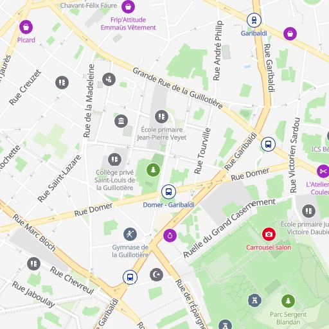Click the Gymnase de la Guillotière sports icon
This screenshot has height=329, width=329.
coord(130,234)
